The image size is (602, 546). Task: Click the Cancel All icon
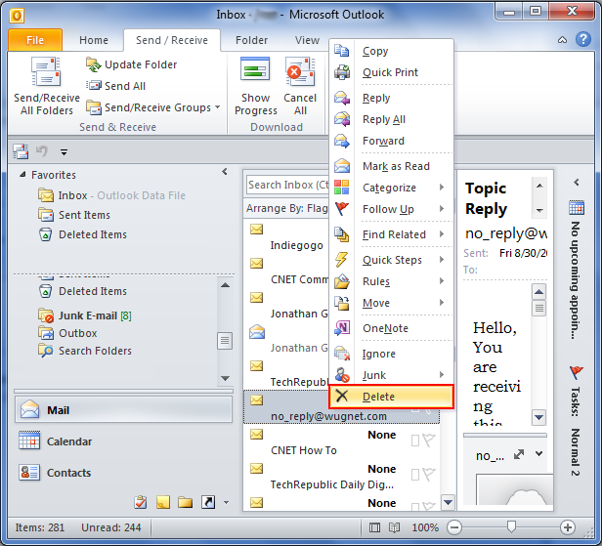click(300, 74)
